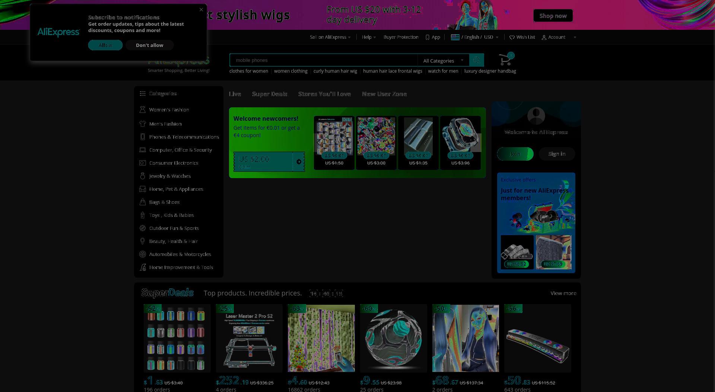
Task: Click the carousel previous arrow
Action: click(x=319, y=143)
